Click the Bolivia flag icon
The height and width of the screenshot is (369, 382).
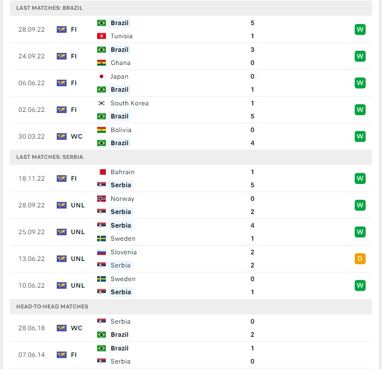102,130
